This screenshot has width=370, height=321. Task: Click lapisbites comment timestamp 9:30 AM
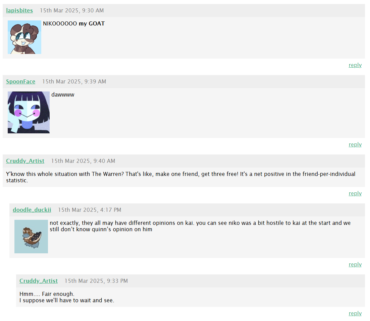click(x=72, y=11)
